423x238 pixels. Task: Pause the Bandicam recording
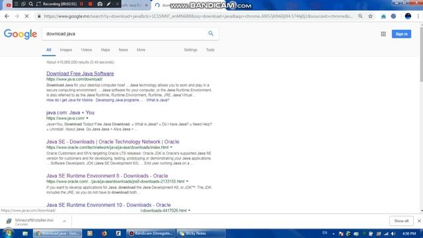[x=82, y=4]
